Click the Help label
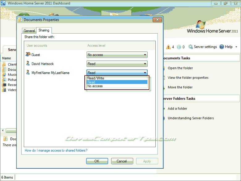241x181 pixels. (x=229, y=47)
